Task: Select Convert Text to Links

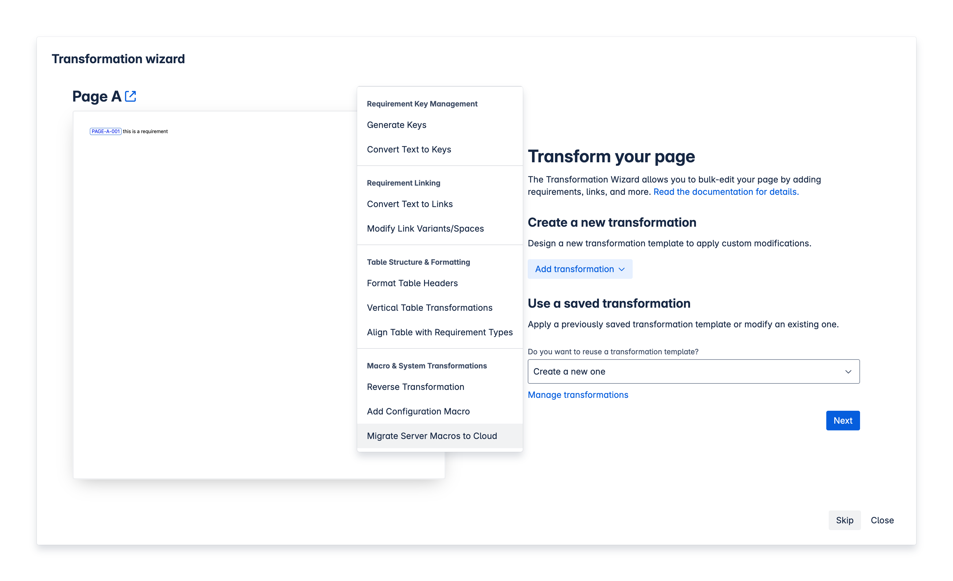Action: (410, 204)
